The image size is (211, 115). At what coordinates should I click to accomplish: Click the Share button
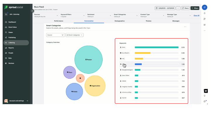point(185,8)
